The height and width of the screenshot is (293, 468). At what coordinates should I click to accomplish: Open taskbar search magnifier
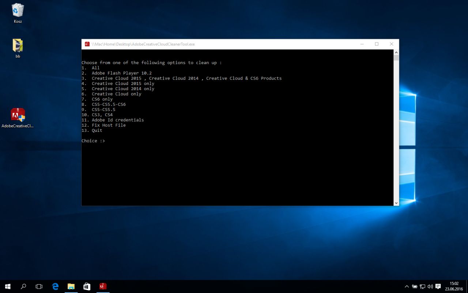(x=23, y=286)
